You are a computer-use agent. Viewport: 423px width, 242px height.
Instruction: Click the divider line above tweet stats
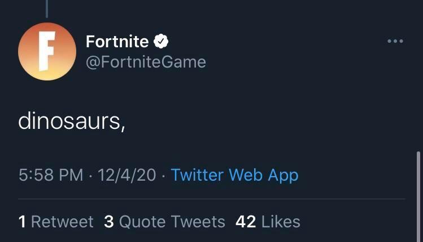212,199
